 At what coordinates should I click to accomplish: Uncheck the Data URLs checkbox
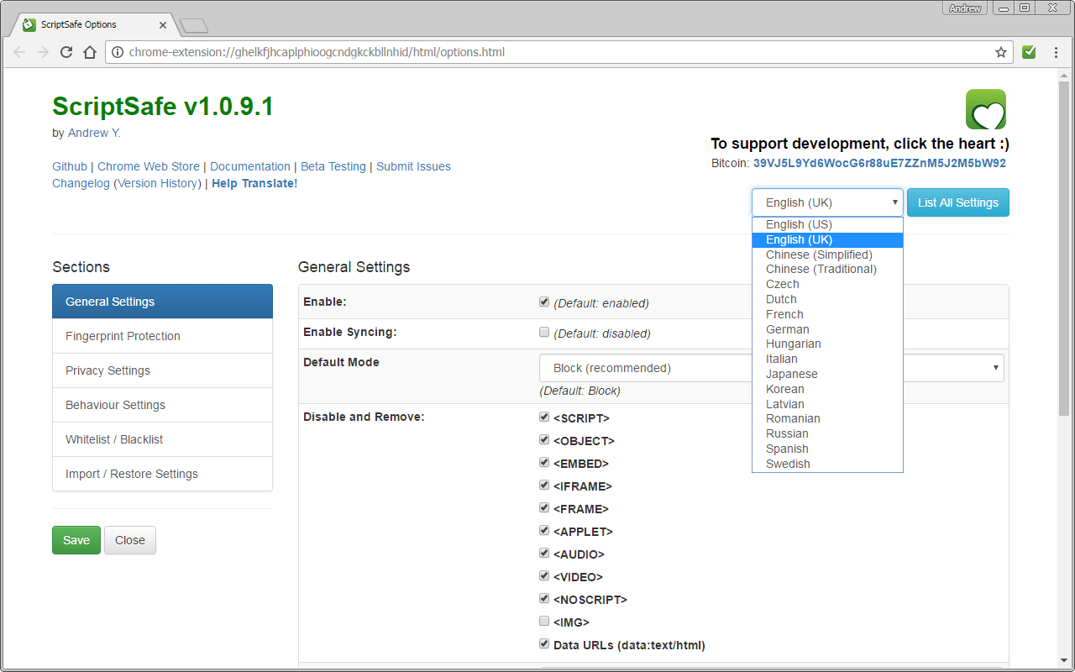(x=544, y=644)
